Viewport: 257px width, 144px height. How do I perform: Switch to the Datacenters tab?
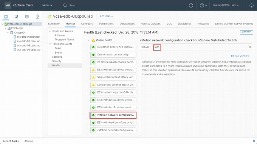(x=127, y=24)
